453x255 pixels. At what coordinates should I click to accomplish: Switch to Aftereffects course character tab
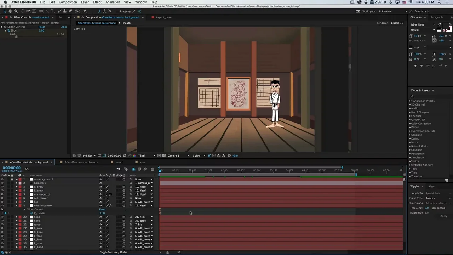[x=81, y=162]
